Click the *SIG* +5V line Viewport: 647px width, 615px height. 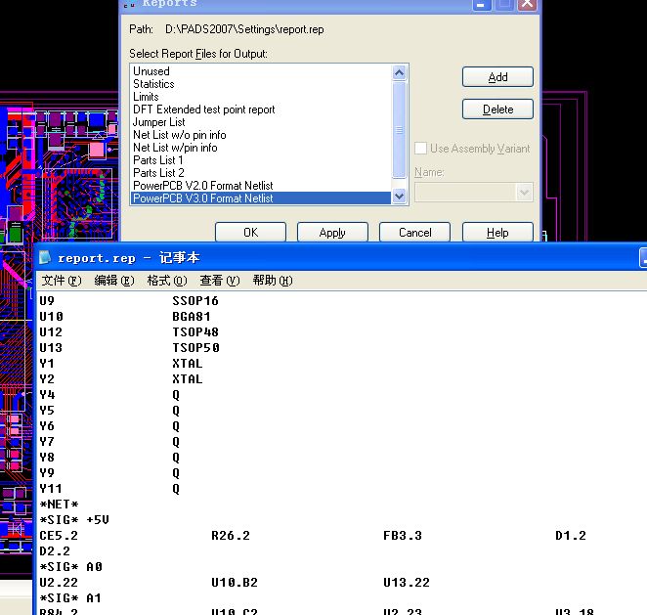point(74,520)
